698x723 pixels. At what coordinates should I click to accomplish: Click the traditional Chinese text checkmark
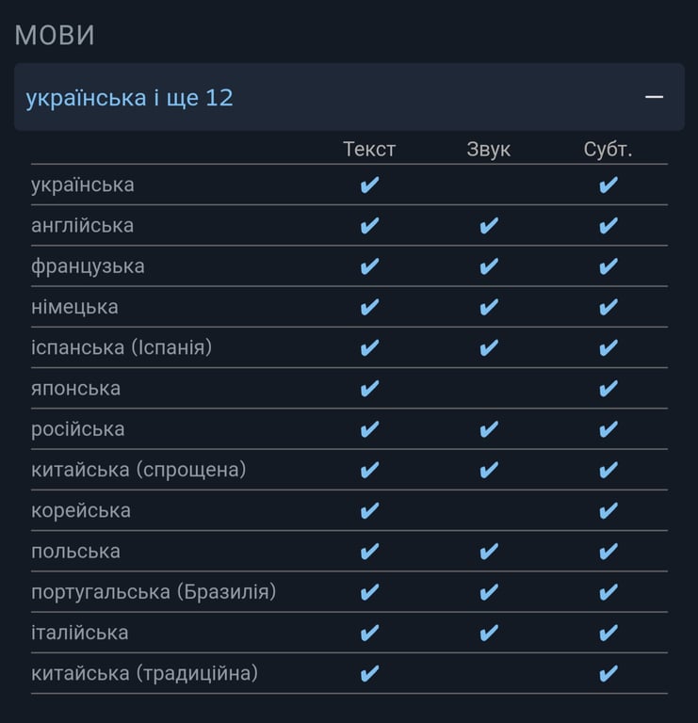point(370,673)
